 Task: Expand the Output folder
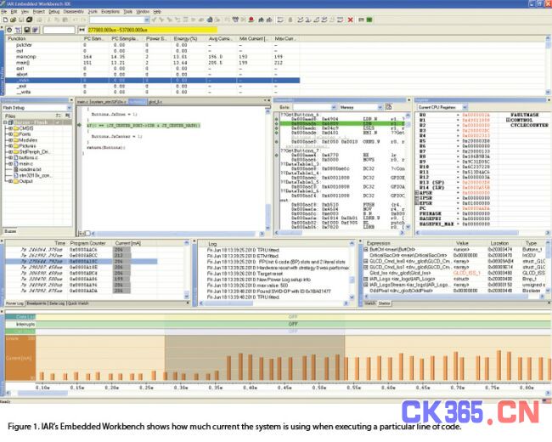click(x=10, y=181)
